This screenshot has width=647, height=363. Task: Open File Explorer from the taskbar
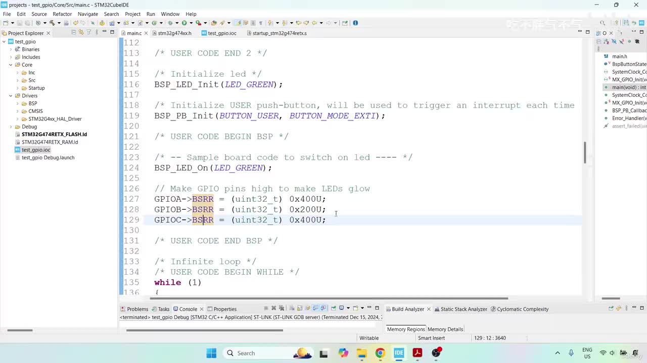point(361,353)
